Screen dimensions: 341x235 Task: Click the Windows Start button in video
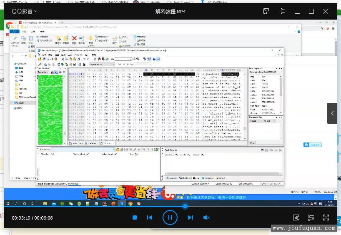tap(8, 204)
